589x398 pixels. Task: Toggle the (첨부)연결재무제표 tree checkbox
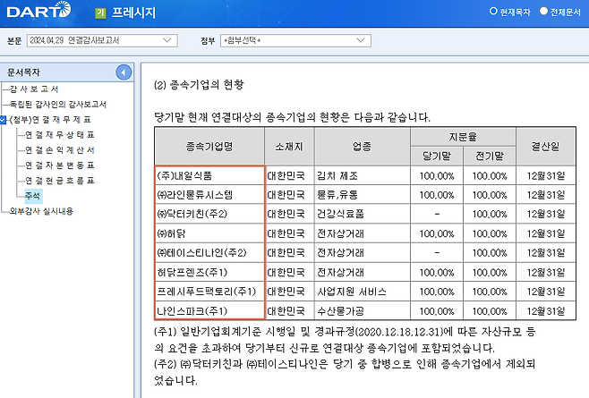click(x=4, y=119)
